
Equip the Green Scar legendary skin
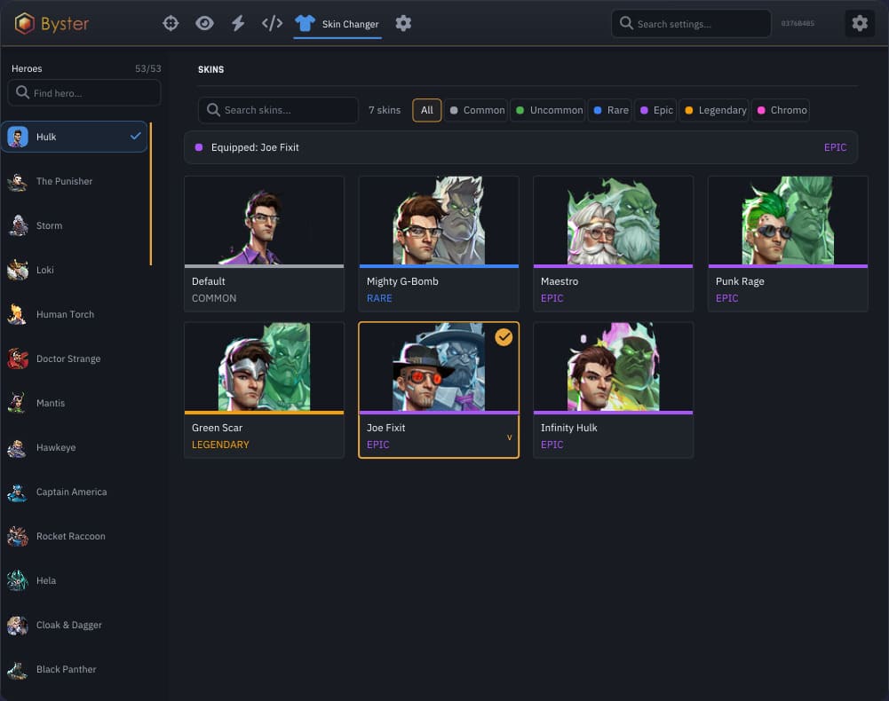[264, 390]
